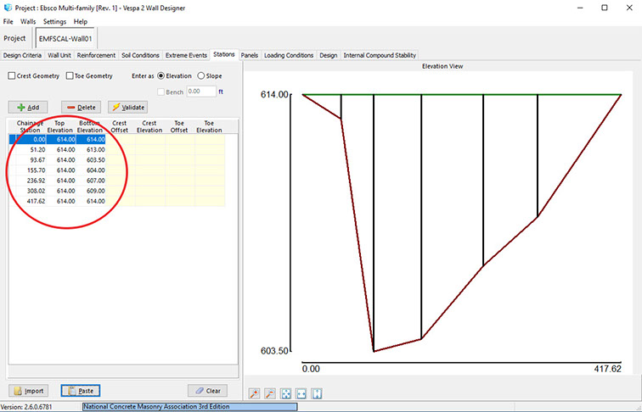Validate the station data
Image resolution: width=642 pixels, height=412 pixels.
click(x=127, y=108)
